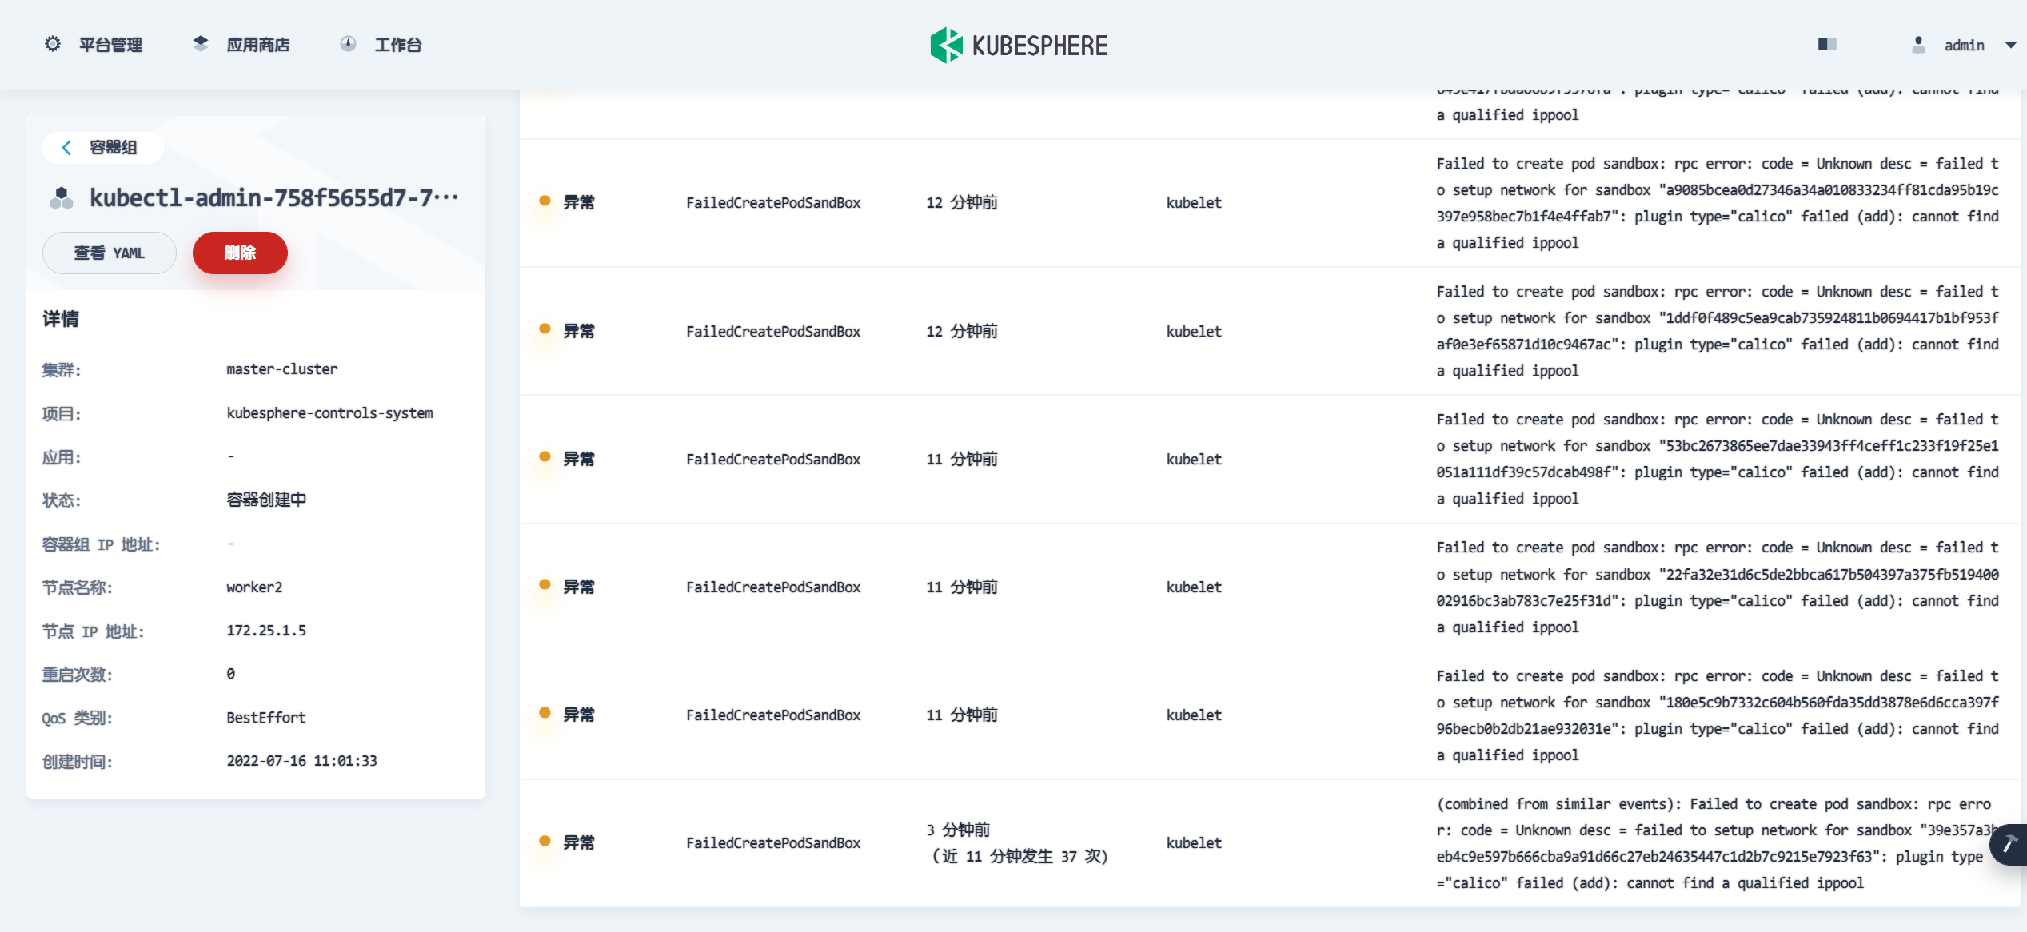
Task: Click the worker2 node name
Action: click(254, 587)
